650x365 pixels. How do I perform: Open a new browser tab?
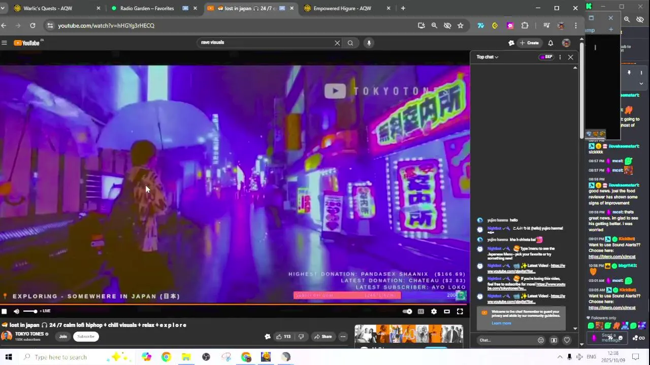(403, 8)
